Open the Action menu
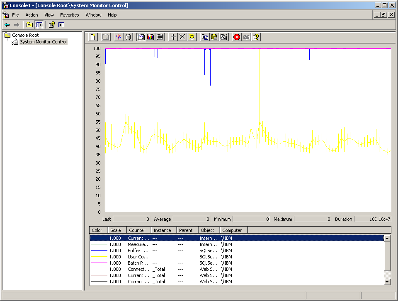Image resolution: width=398 pixels, height=301 pixels. (x=32, y=15)
